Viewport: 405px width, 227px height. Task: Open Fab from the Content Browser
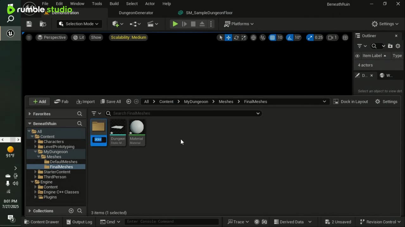point(61,102)
